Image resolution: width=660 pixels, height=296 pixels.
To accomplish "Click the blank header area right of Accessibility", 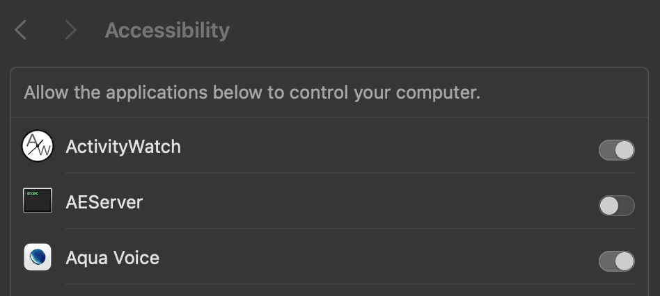I will click(x=446, y=31).
